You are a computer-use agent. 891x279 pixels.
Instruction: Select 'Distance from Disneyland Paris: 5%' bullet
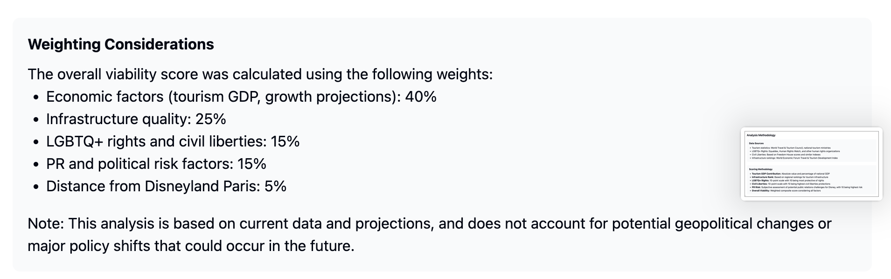coord(166,186)
